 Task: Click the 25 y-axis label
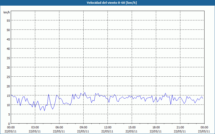pos(8,77)
